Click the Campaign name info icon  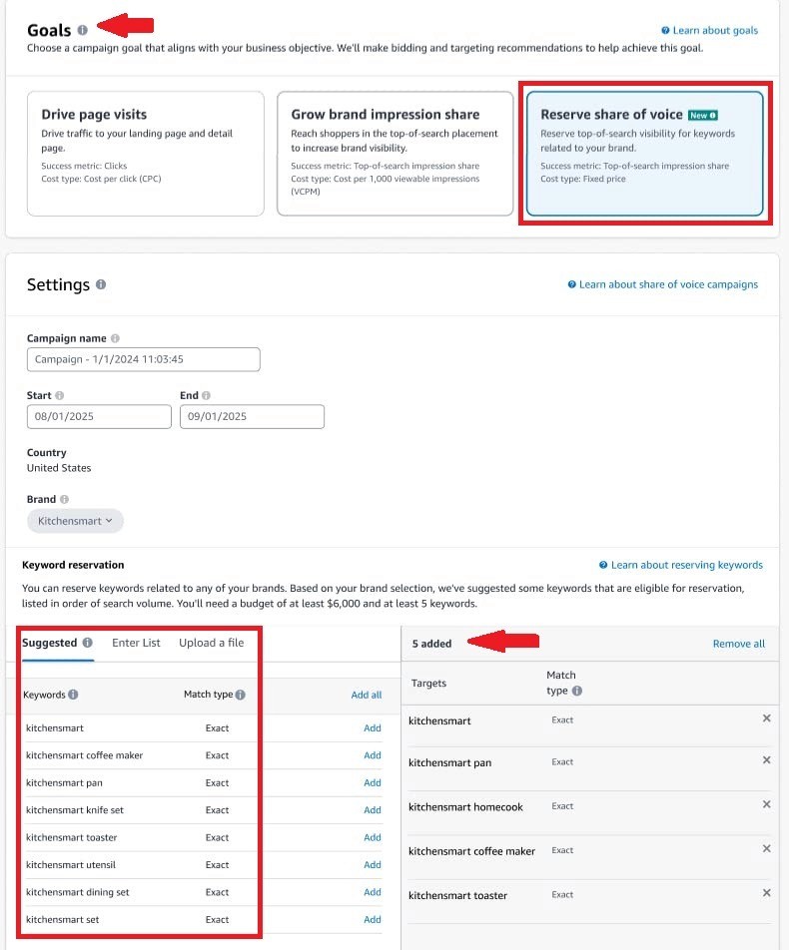click(115, 338)
